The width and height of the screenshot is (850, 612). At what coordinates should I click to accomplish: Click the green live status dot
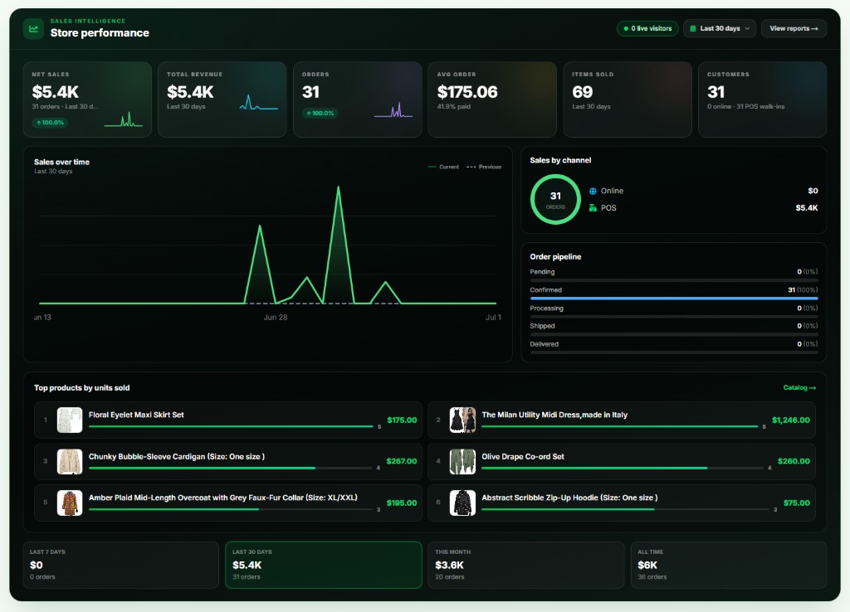click(x=626, y=29)
